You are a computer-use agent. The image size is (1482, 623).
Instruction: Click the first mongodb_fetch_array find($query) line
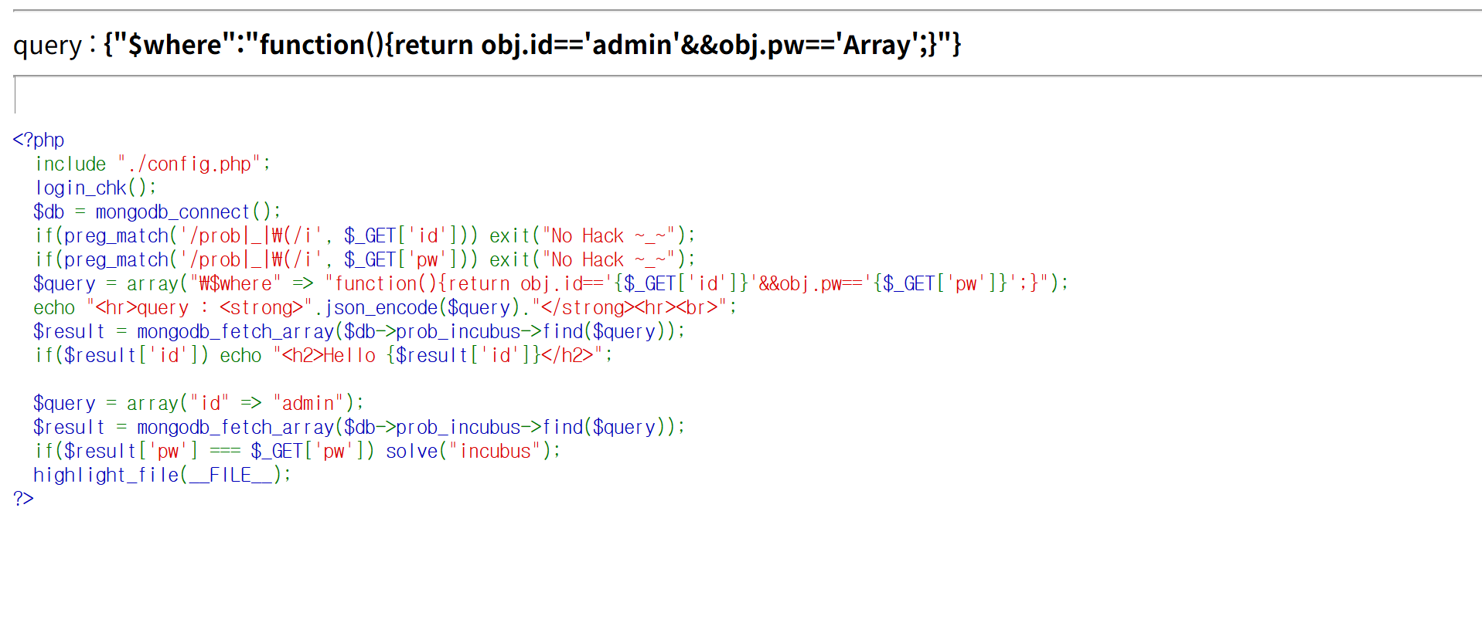(359, 331)
